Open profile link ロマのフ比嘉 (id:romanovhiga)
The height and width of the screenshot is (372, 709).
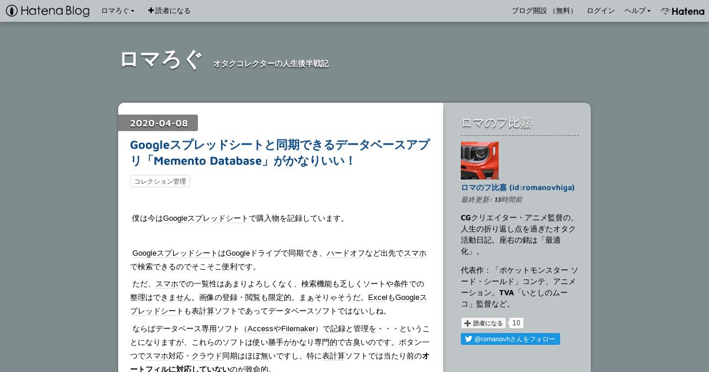(x=518, y=187)
